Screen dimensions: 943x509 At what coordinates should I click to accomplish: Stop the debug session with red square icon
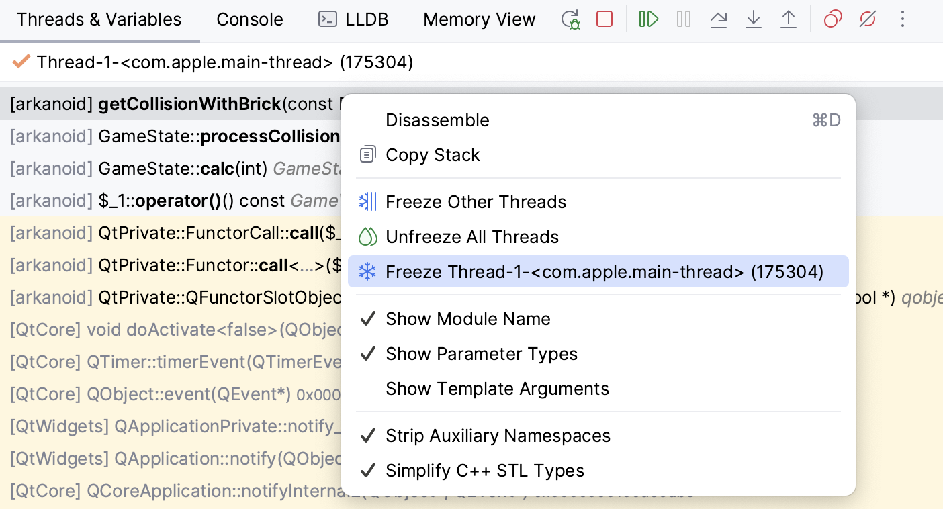(604, 19)
